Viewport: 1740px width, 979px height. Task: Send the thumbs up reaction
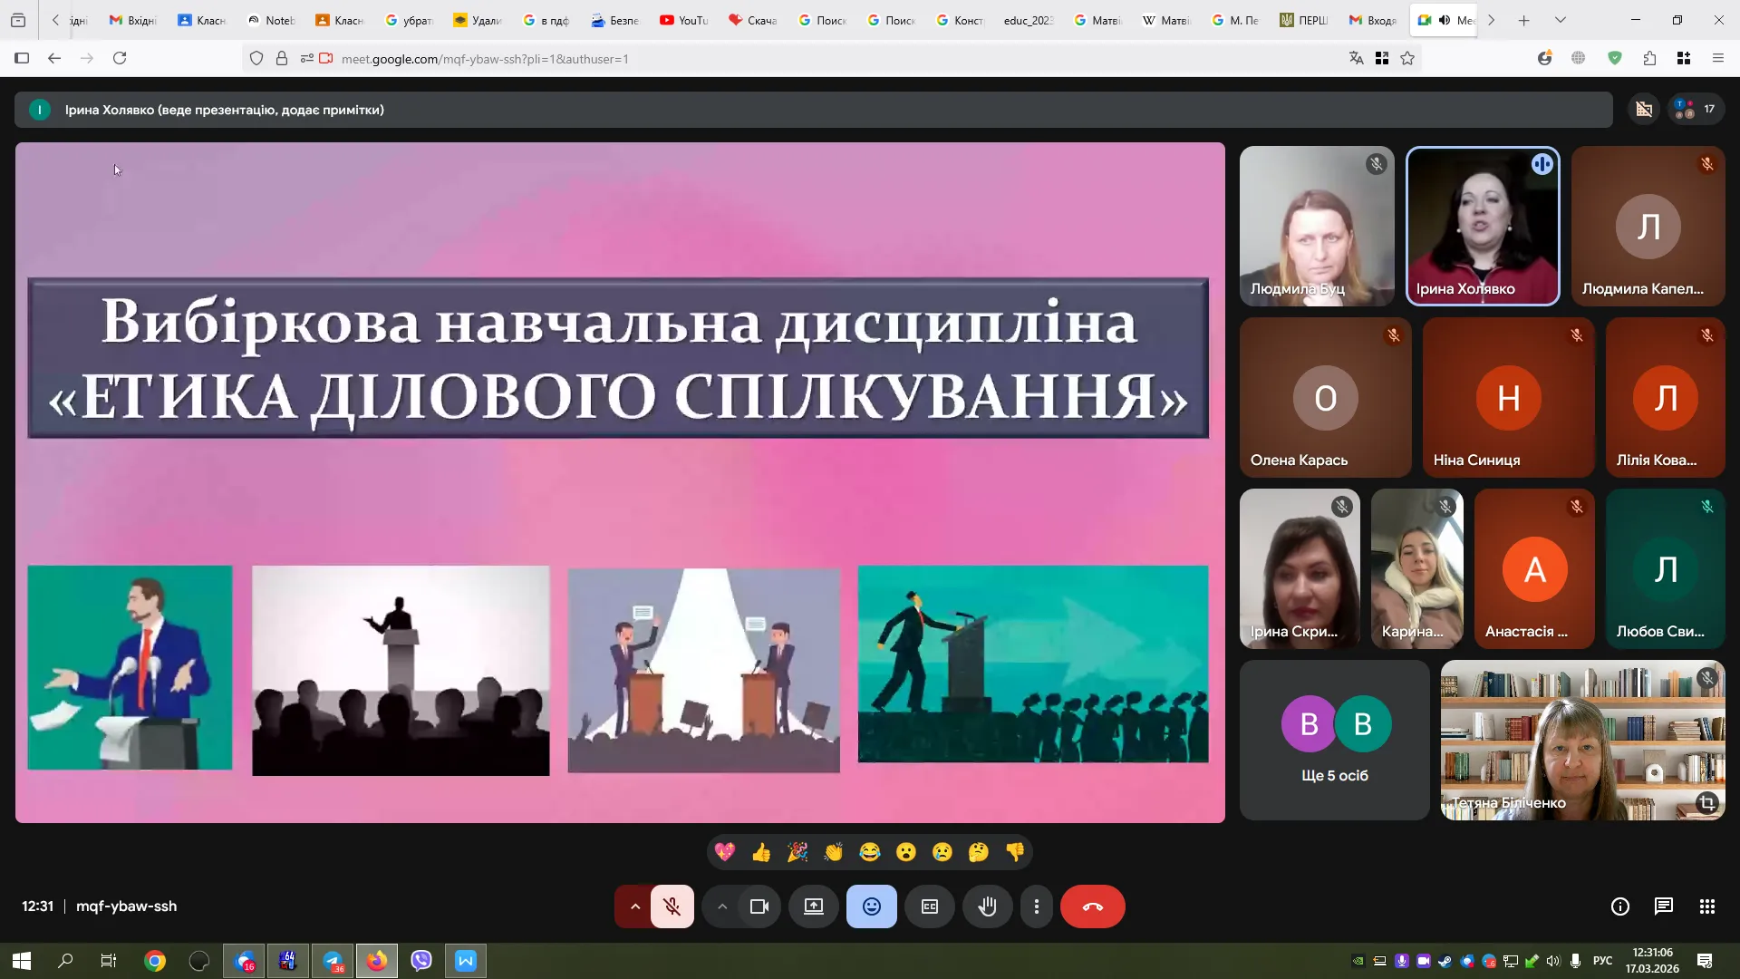[761, 852]
